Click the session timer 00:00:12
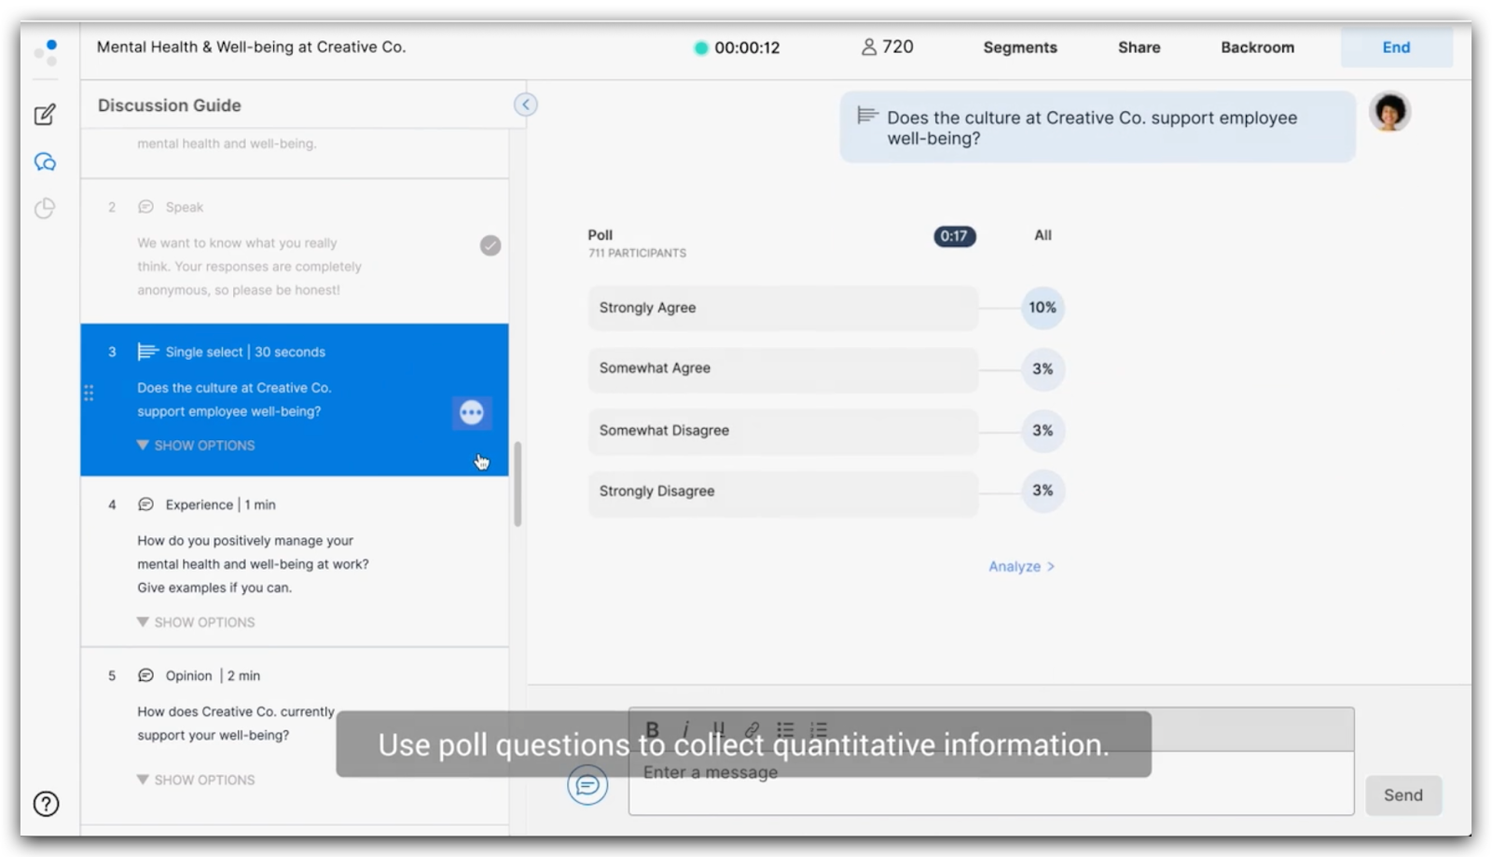 tap(747, 48)
